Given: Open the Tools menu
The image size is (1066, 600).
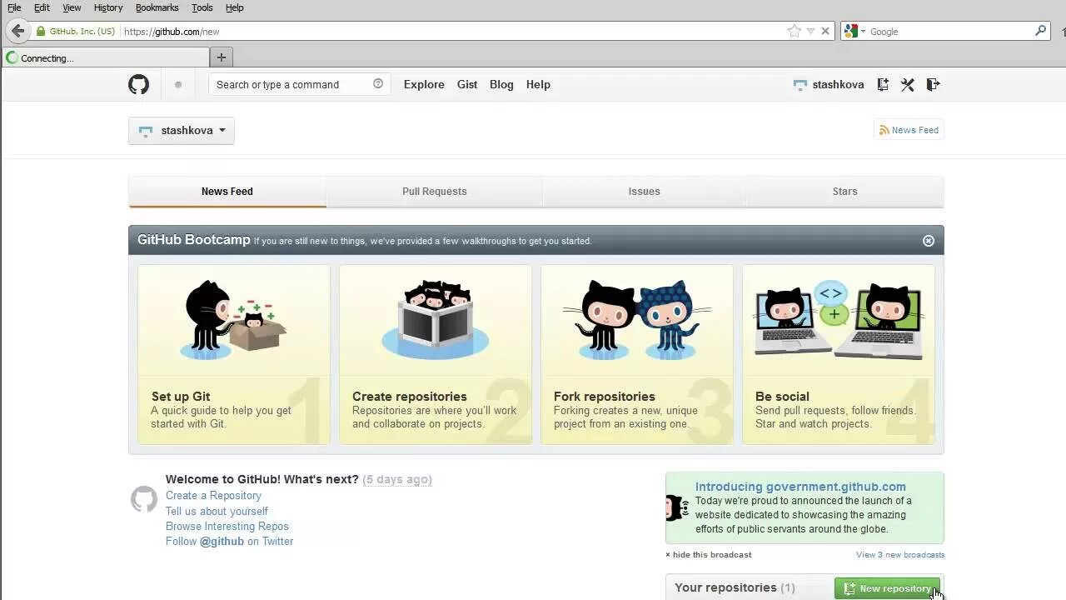Looking at the screenshot, I should (x=202, y=7).
